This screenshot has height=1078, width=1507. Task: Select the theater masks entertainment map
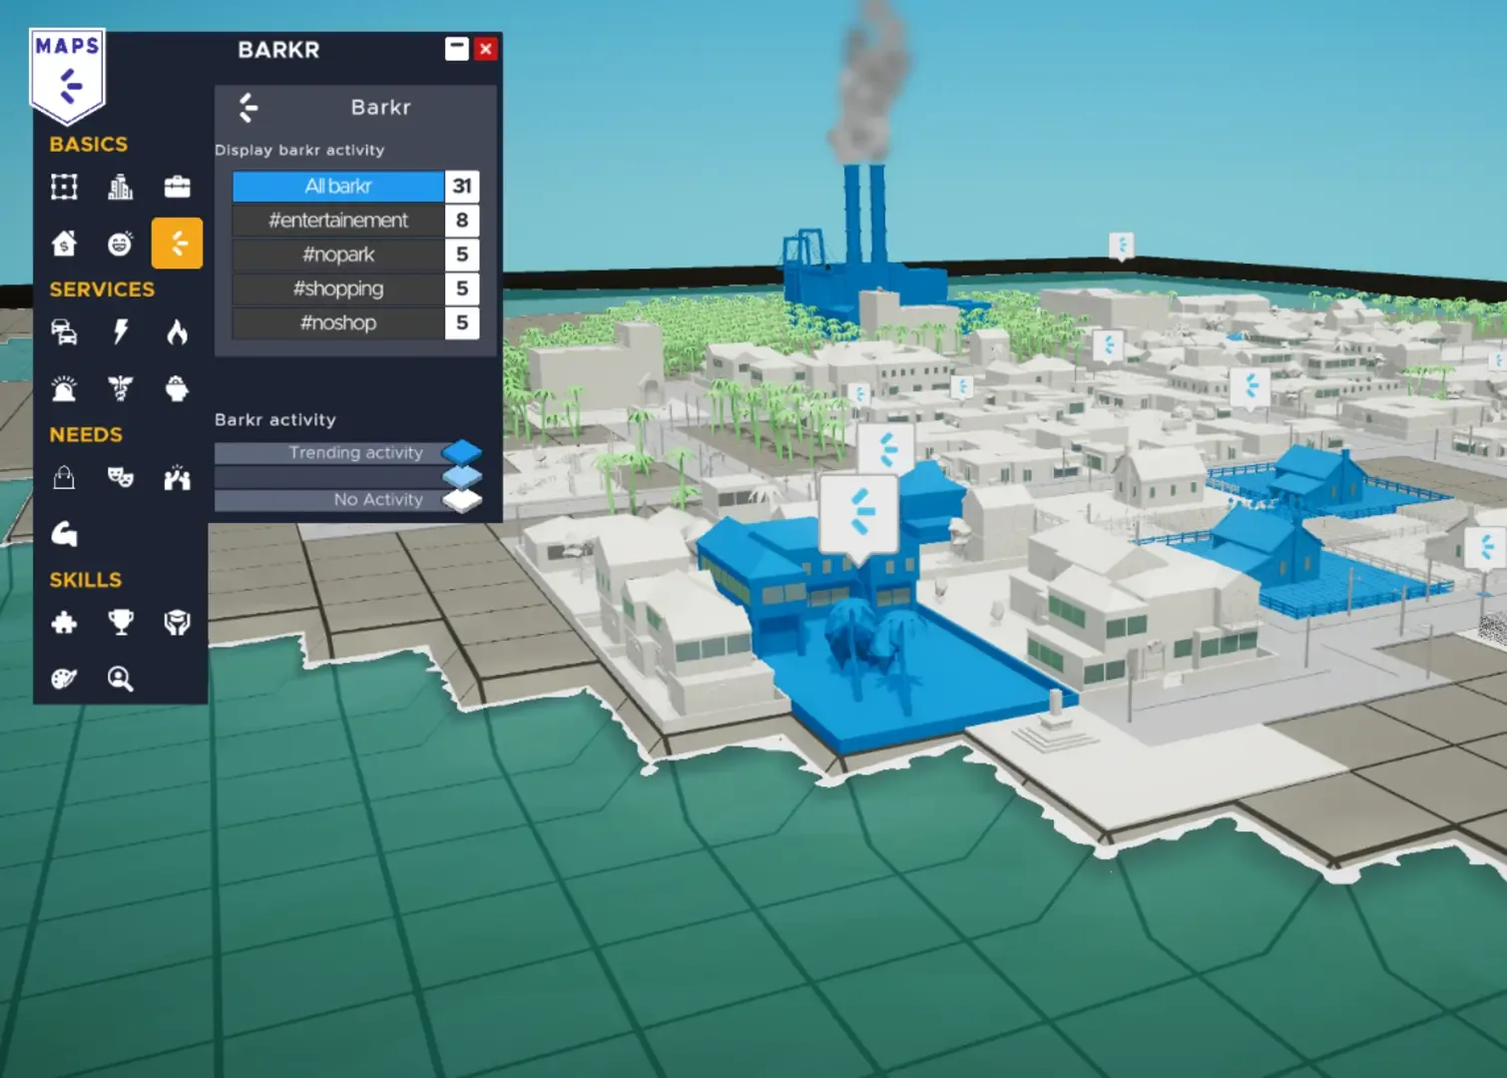tap(121, 478)
